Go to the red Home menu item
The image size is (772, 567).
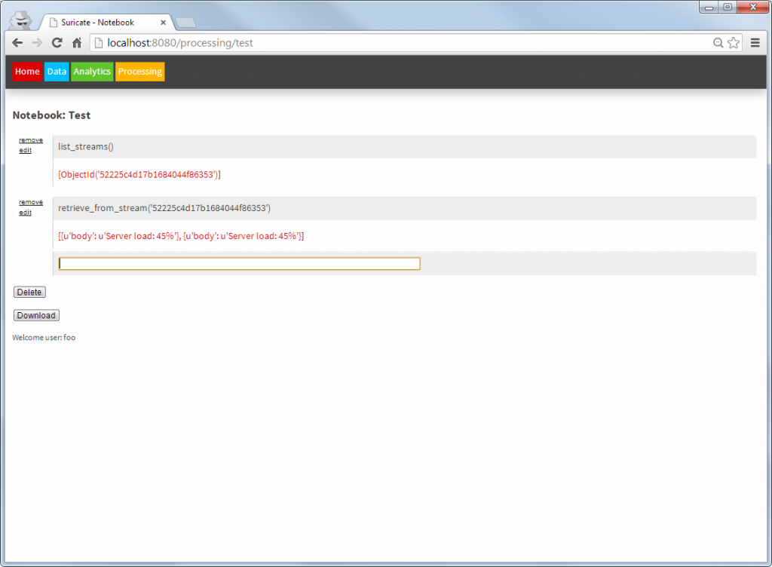click(27, 72)
